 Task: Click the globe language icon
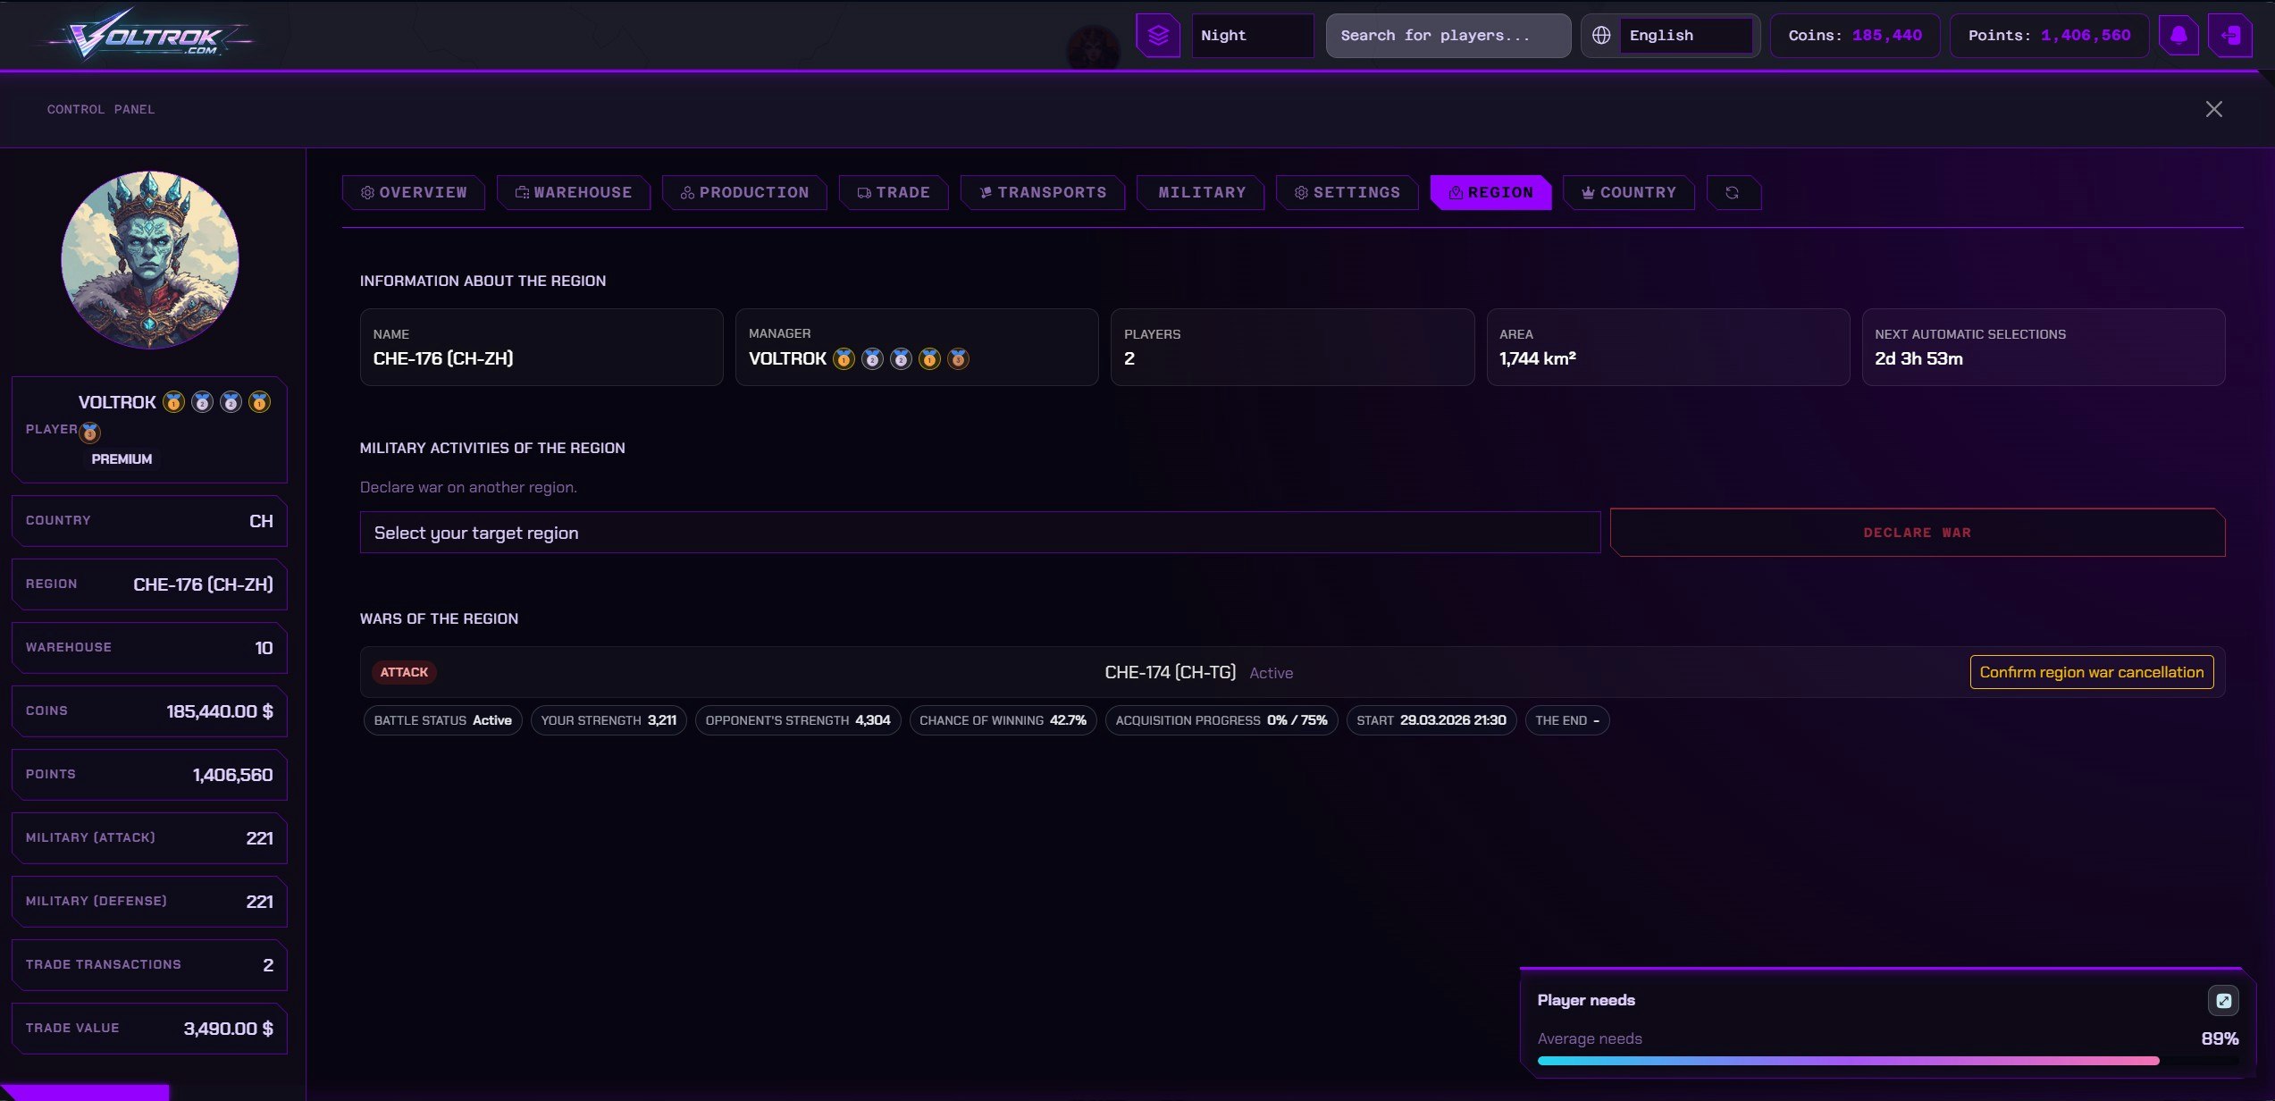(1601, 36)
